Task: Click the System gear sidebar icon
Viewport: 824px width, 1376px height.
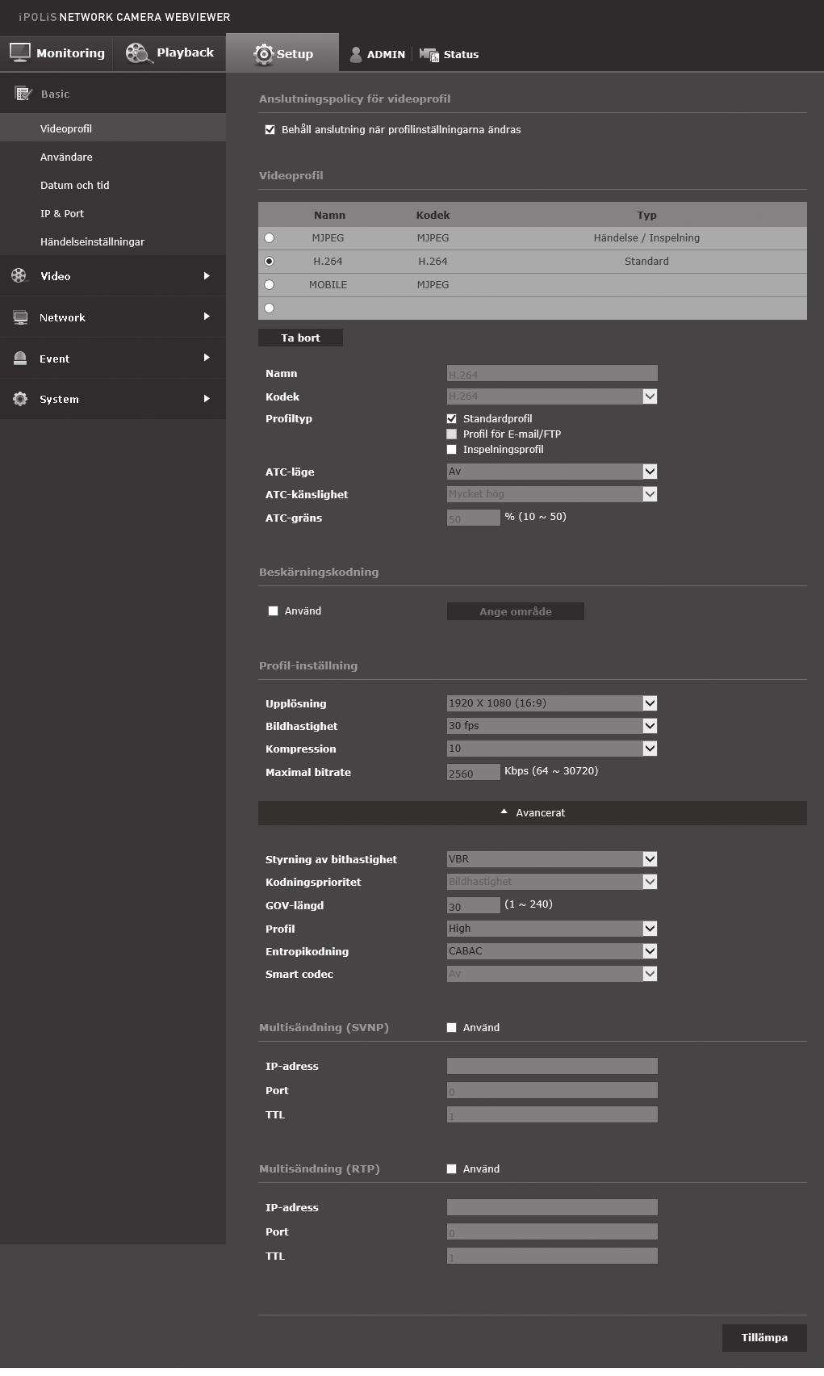Action: (20, 399)
